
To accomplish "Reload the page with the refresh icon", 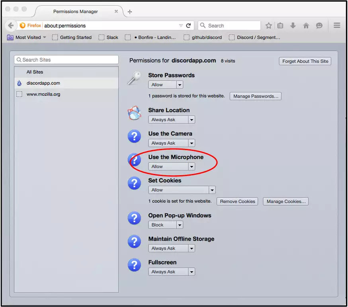I will pyautogui.click(x=188, y=25).
